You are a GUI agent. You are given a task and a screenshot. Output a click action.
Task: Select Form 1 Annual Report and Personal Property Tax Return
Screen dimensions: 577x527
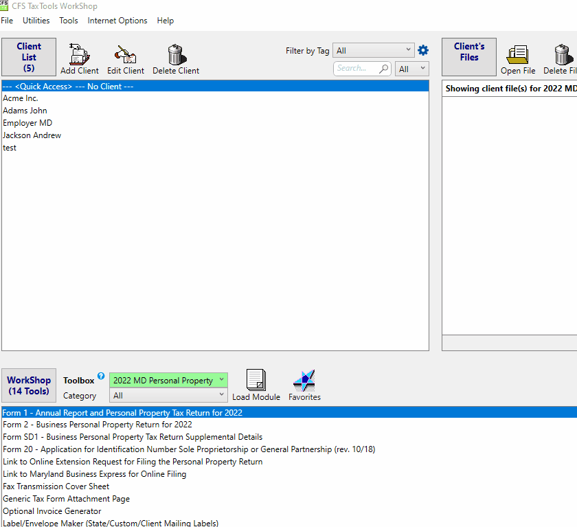[289, 412]
